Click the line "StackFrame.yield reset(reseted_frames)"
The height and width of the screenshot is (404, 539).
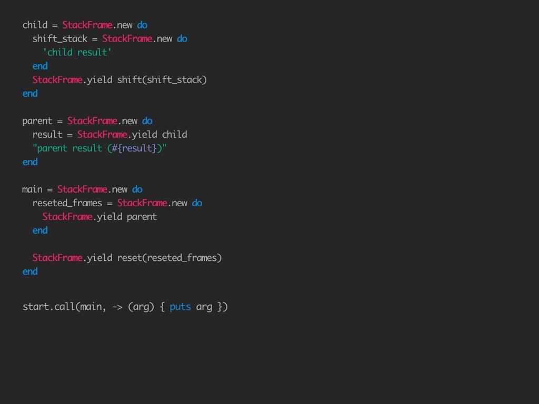(x=127, y=258)
